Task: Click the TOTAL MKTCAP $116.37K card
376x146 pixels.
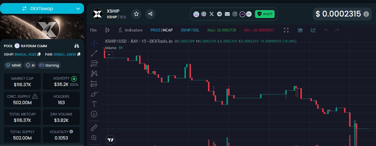Action: point(22,117)
